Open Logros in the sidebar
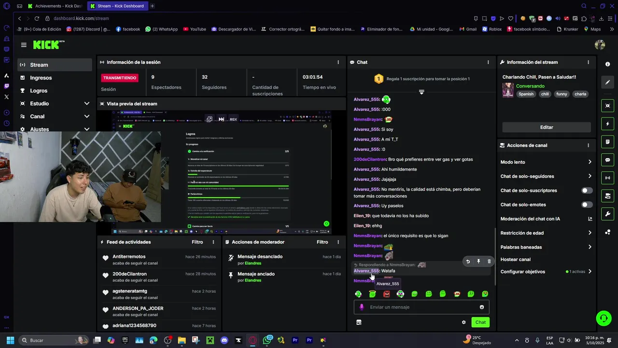The image size is (618, 348). (55, 90)
